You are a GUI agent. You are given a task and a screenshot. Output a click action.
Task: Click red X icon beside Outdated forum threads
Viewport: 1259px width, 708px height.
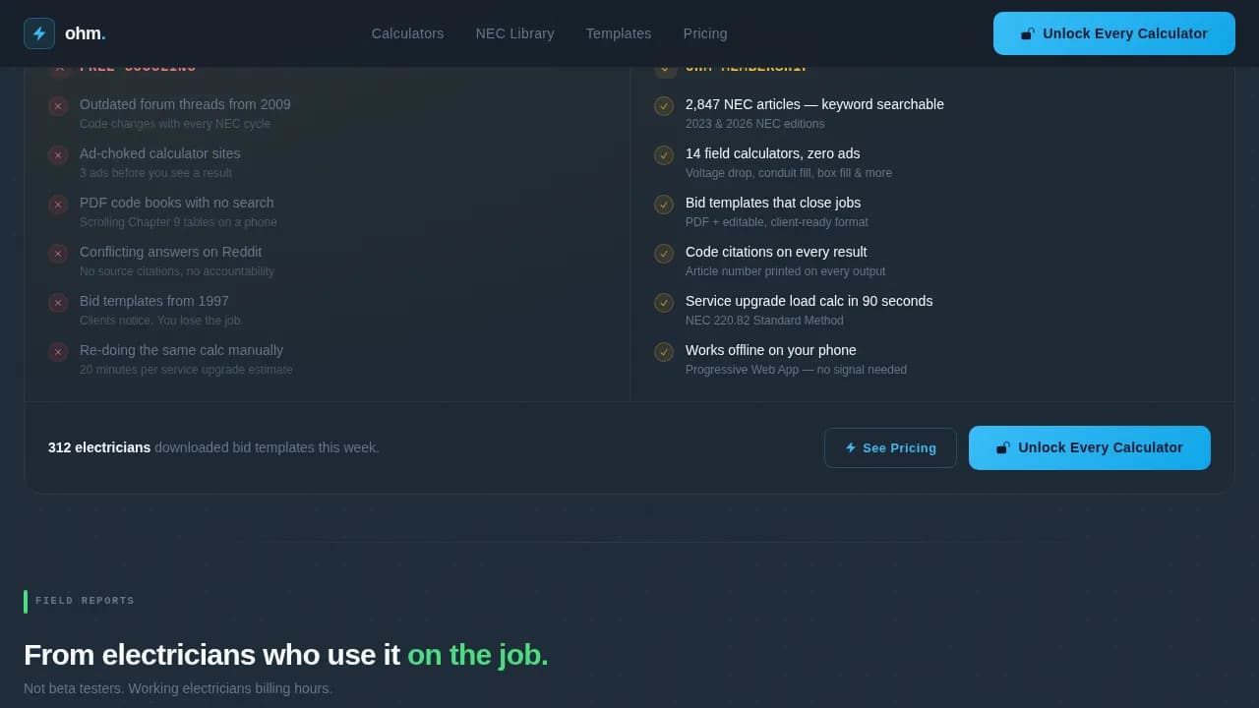[x=58, y=106]
